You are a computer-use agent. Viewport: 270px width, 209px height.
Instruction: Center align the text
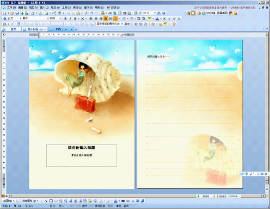tap(96, 18)
